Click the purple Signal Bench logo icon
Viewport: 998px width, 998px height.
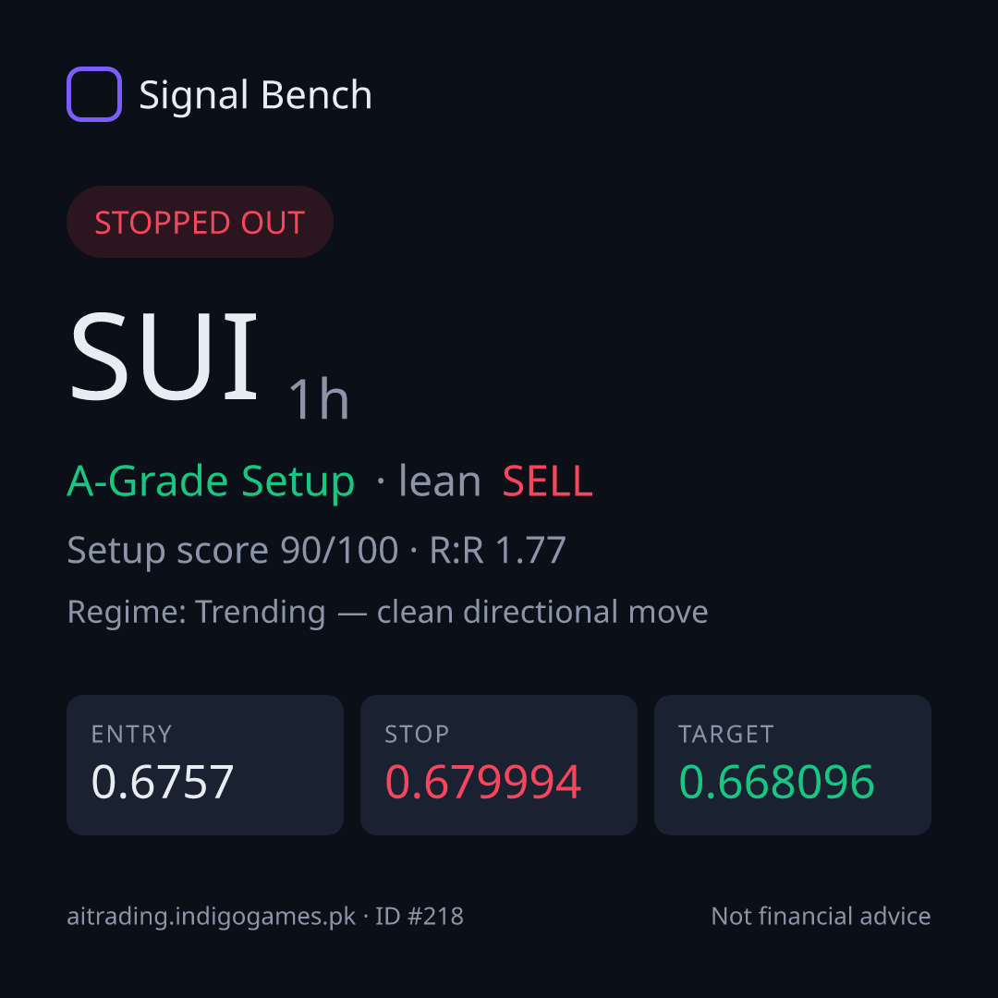point(94,94)
